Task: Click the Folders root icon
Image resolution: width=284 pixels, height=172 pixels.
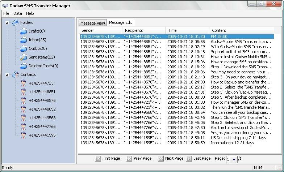Action: (15, 22)
